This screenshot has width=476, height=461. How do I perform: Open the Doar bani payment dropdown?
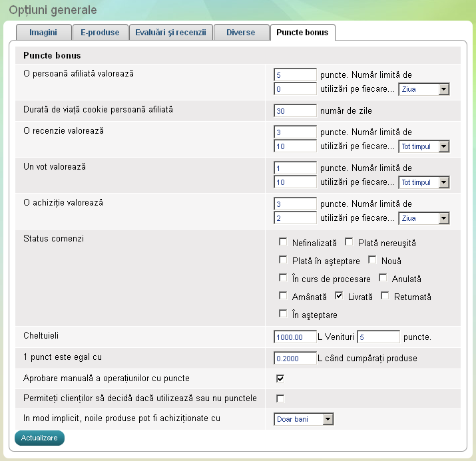point(304,419)
